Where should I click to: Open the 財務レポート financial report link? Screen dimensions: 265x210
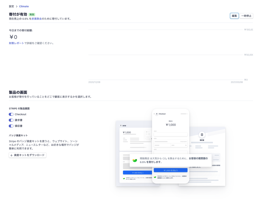click(16, 43)
